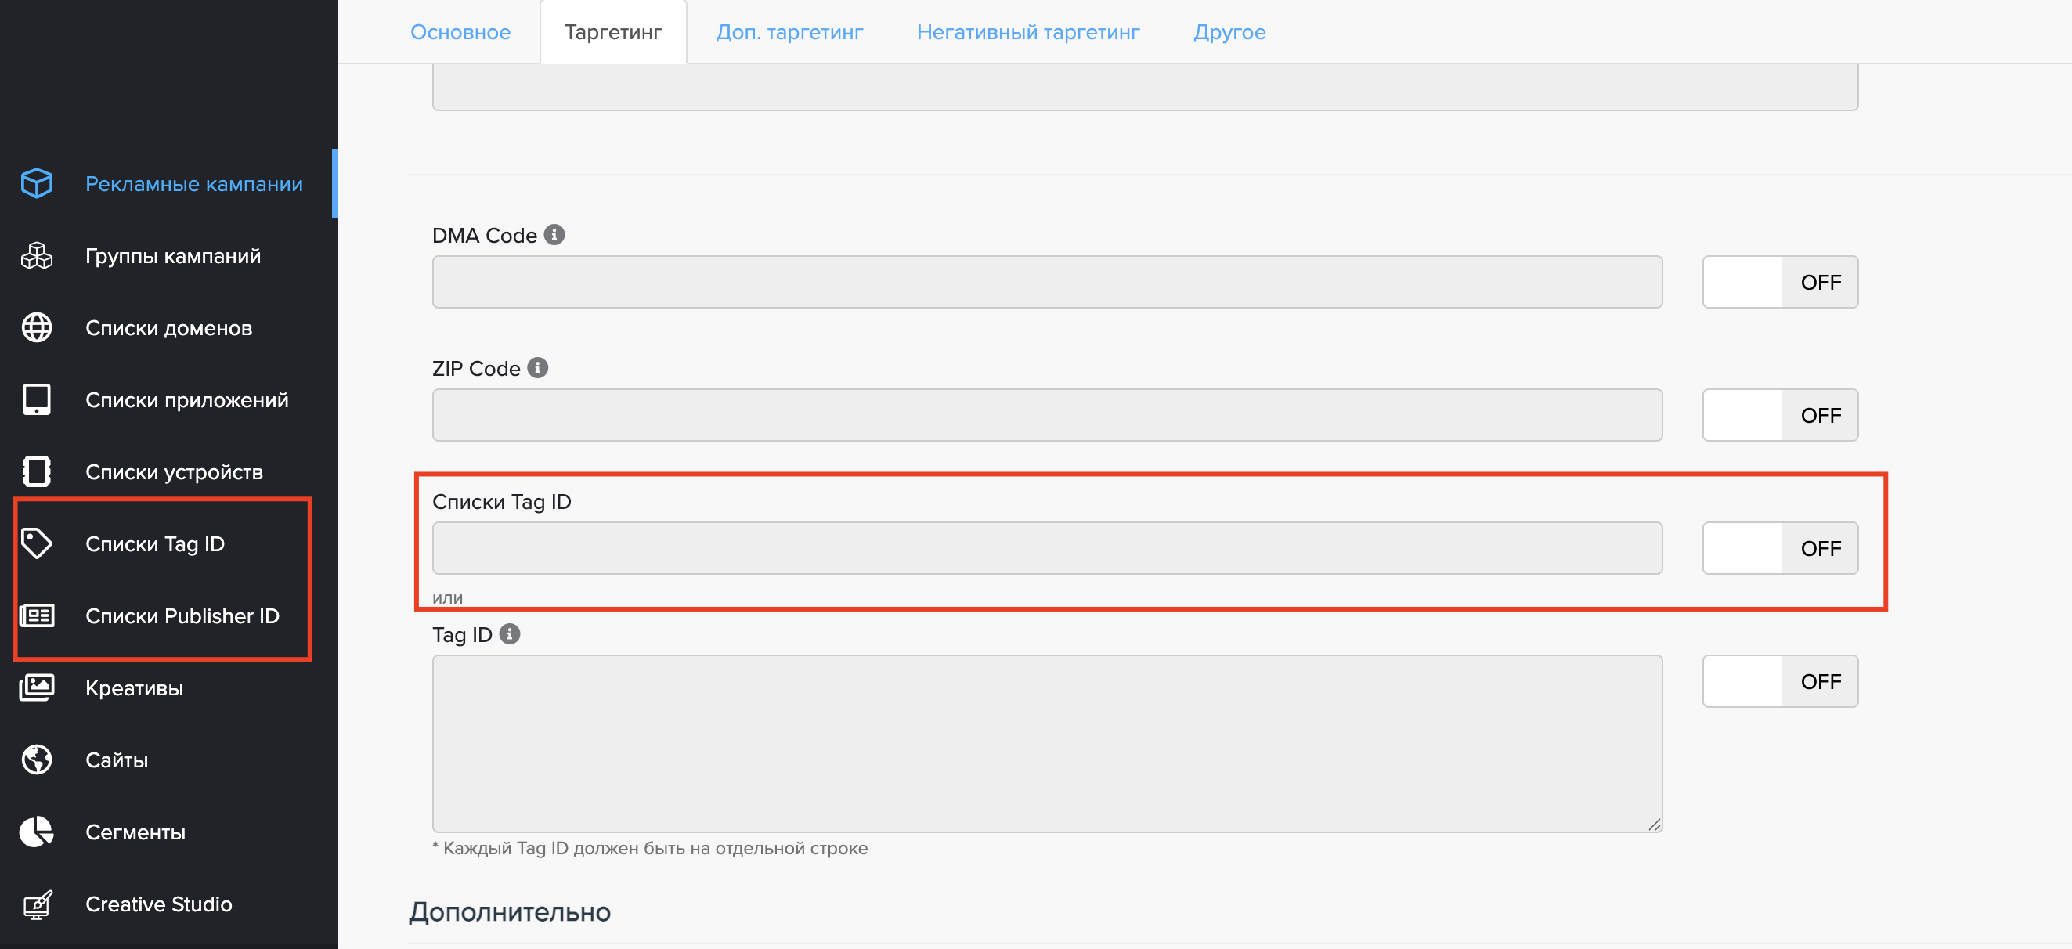Click the Списки Publisher ID newspaper icon
The image size is (2072, 949).
click(37, 615)
